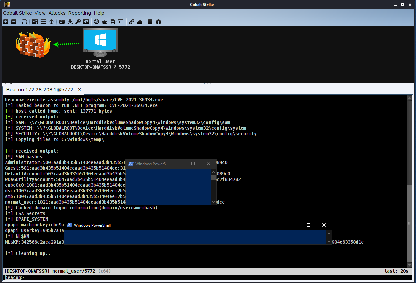This screenshot has height=283, width=416.
Task: Click the console scrollbar down arrow
Action: pyautogui.click(x=409, y=265)
